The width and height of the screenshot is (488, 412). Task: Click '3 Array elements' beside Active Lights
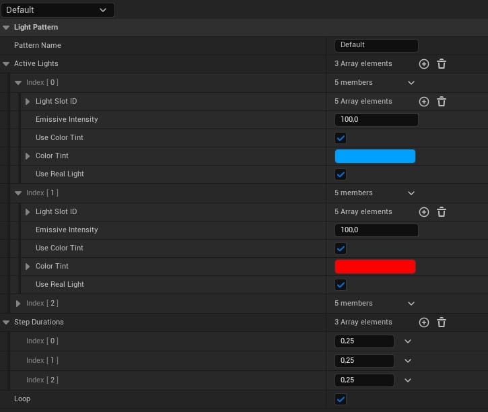(x=363, y=64)
